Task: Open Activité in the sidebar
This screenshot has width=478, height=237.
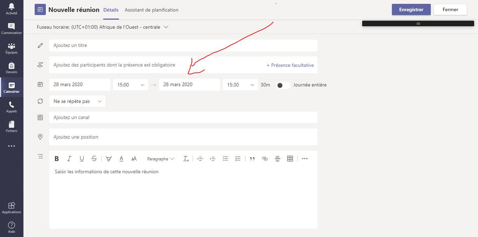Action: coord(12,9)
